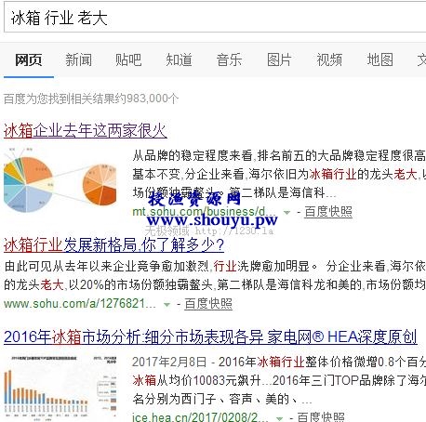
Task: Click the date text 2017年2月8日
Action: [169, 362]
